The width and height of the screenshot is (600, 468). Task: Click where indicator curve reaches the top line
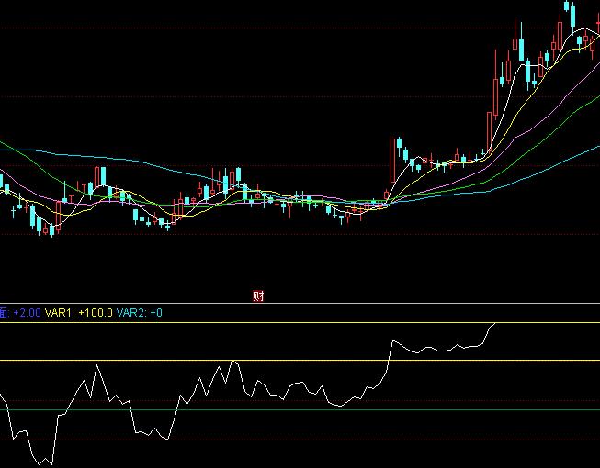click(x=496, y=324)
